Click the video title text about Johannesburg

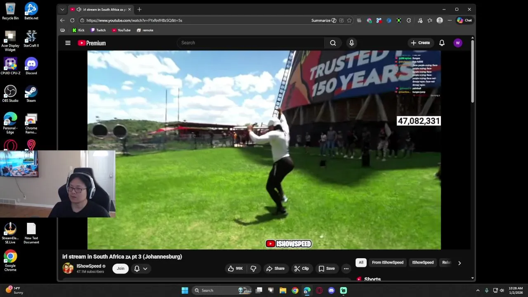click(x=122, y=257)
